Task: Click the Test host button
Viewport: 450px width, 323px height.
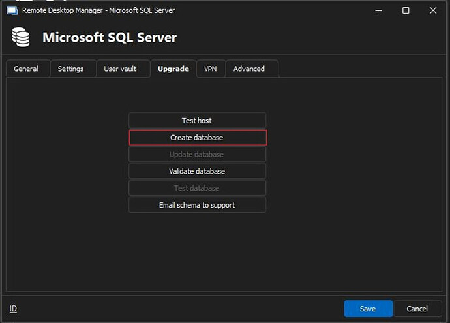Action: point(198,121)
